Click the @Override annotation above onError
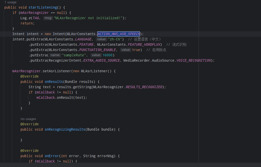This screenshot has height=167, width=261. pyautogui.click(x=29, y=151)
